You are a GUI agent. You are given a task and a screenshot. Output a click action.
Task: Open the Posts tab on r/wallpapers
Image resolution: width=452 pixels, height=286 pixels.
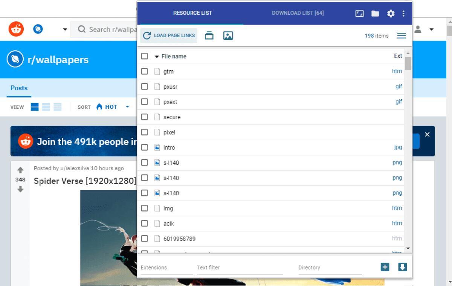[18, 88]
